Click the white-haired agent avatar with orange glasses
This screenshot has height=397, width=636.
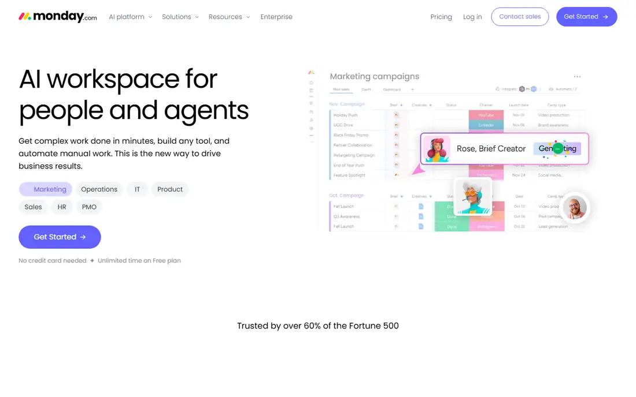473,197
